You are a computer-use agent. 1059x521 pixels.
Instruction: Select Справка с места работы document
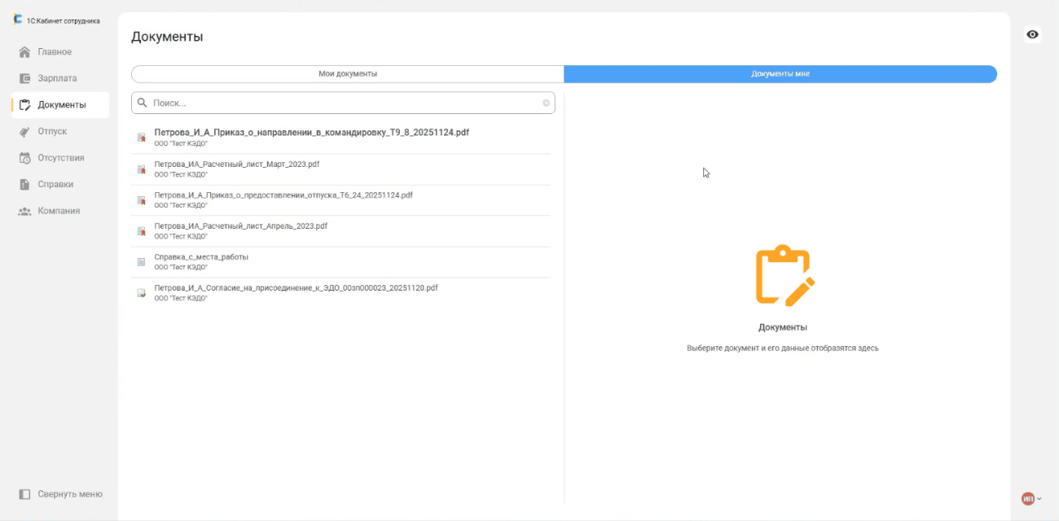[201, 257]
